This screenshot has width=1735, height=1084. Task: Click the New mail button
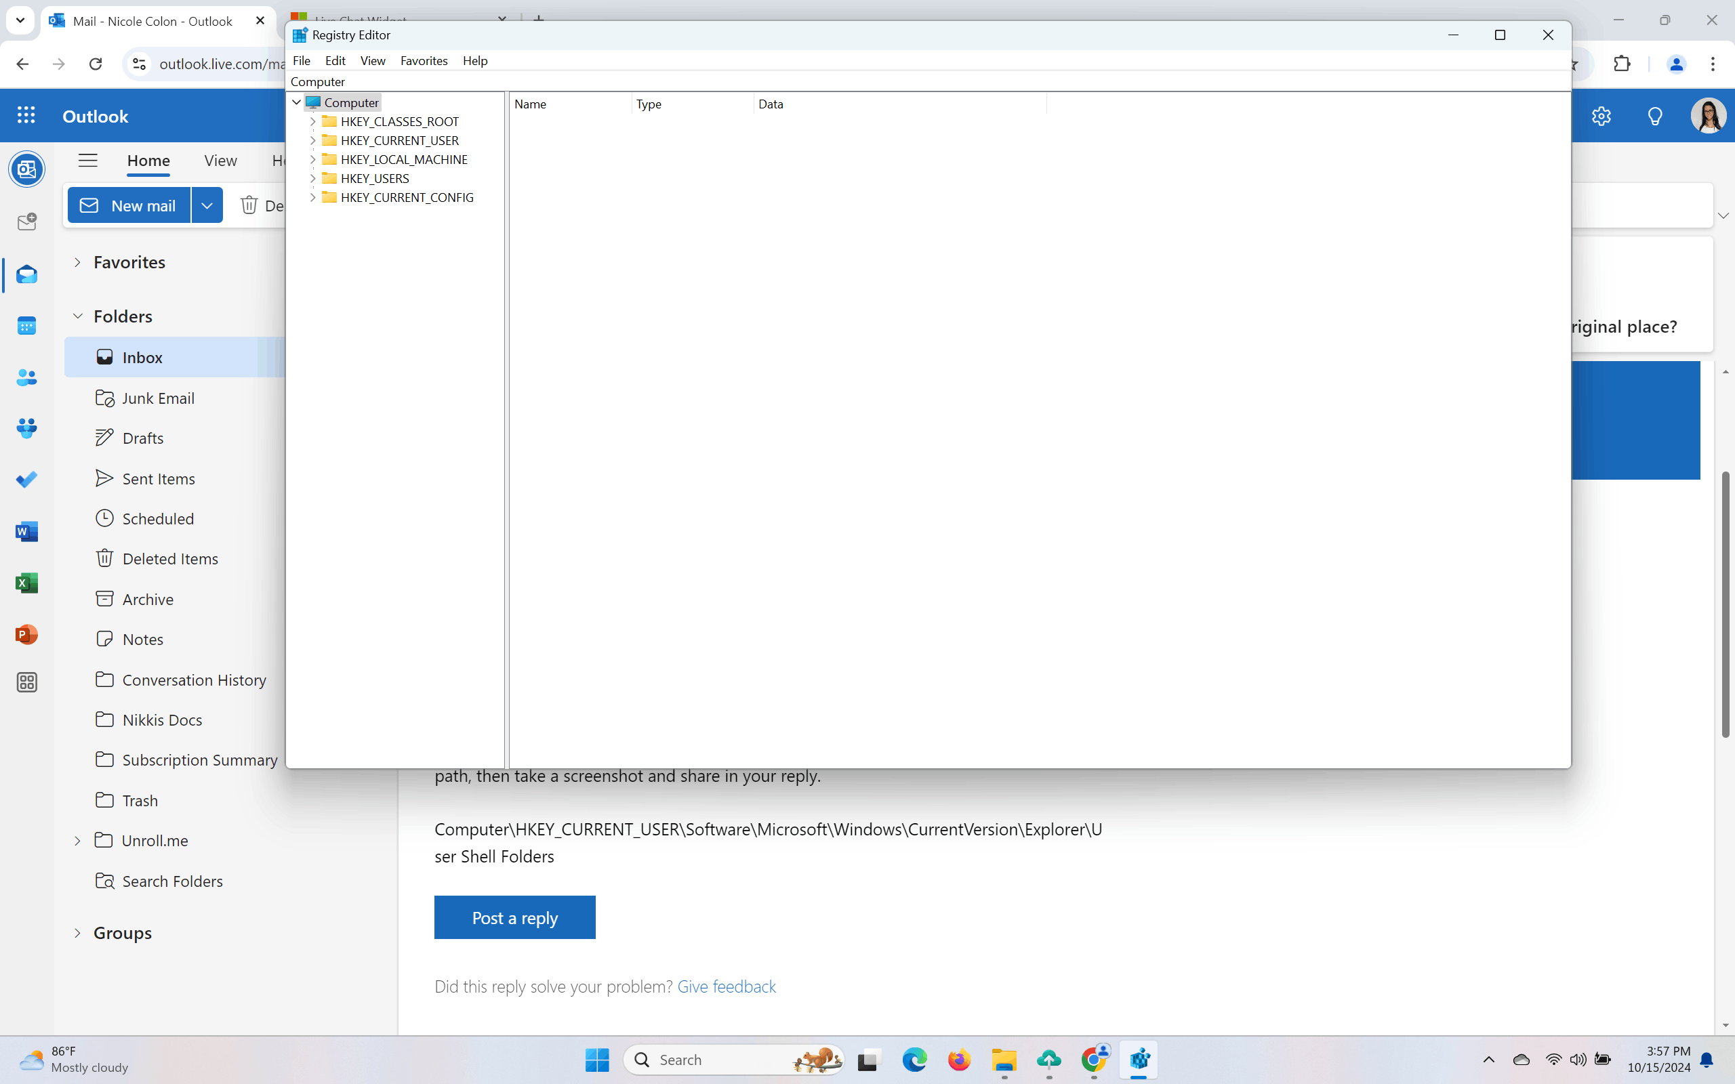coord(129,206)
